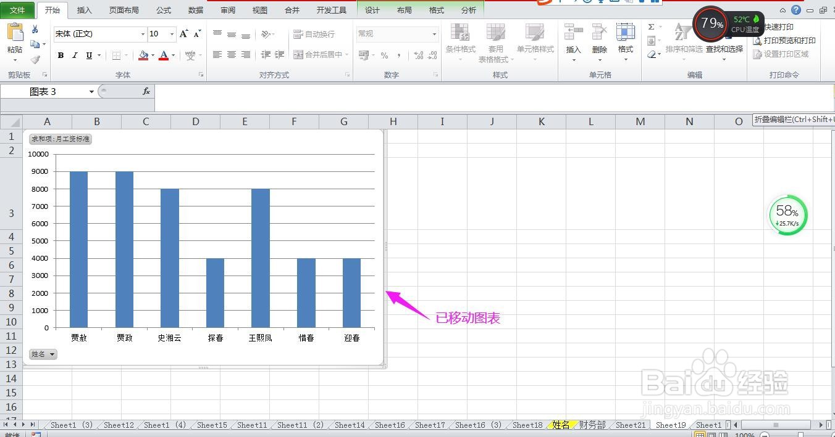This screenshot has width=835, height=437.
Task: Toggle Italic formatting
Action: click(75, 55)
